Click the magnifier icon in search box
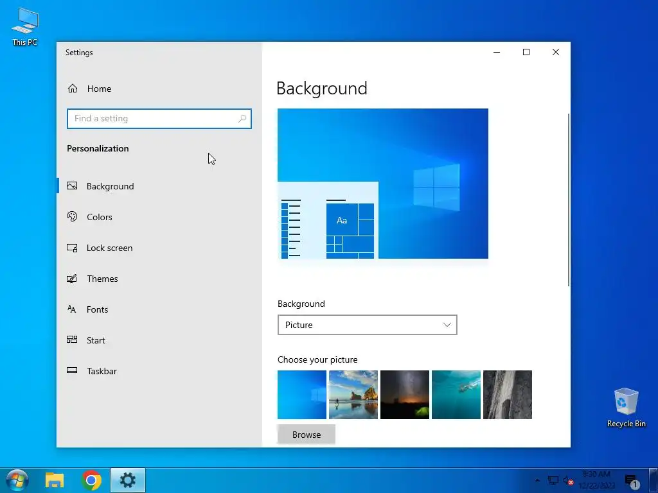 [x=242, y=119]
